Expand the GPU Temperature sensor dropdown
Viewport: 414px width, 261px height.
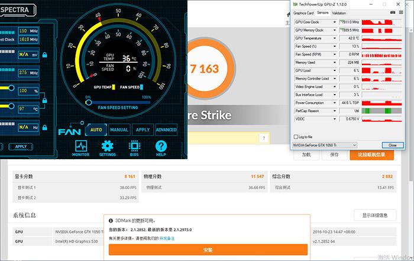335,38
